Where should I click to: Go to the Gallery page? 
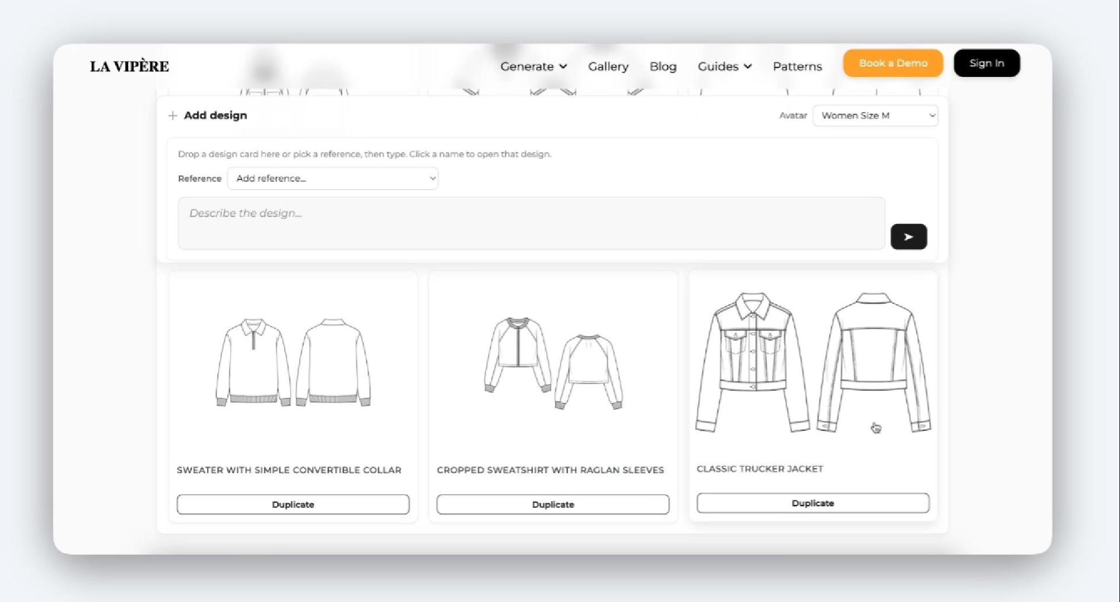pyautogui.click(x=608, y=66)
